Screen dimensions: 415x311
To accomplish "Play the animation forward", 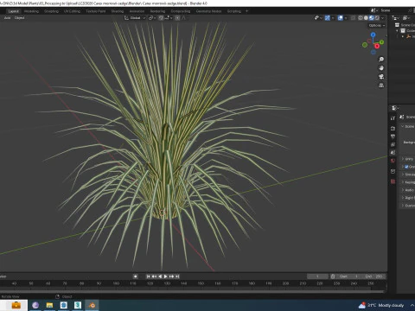I will coord(166,276).
